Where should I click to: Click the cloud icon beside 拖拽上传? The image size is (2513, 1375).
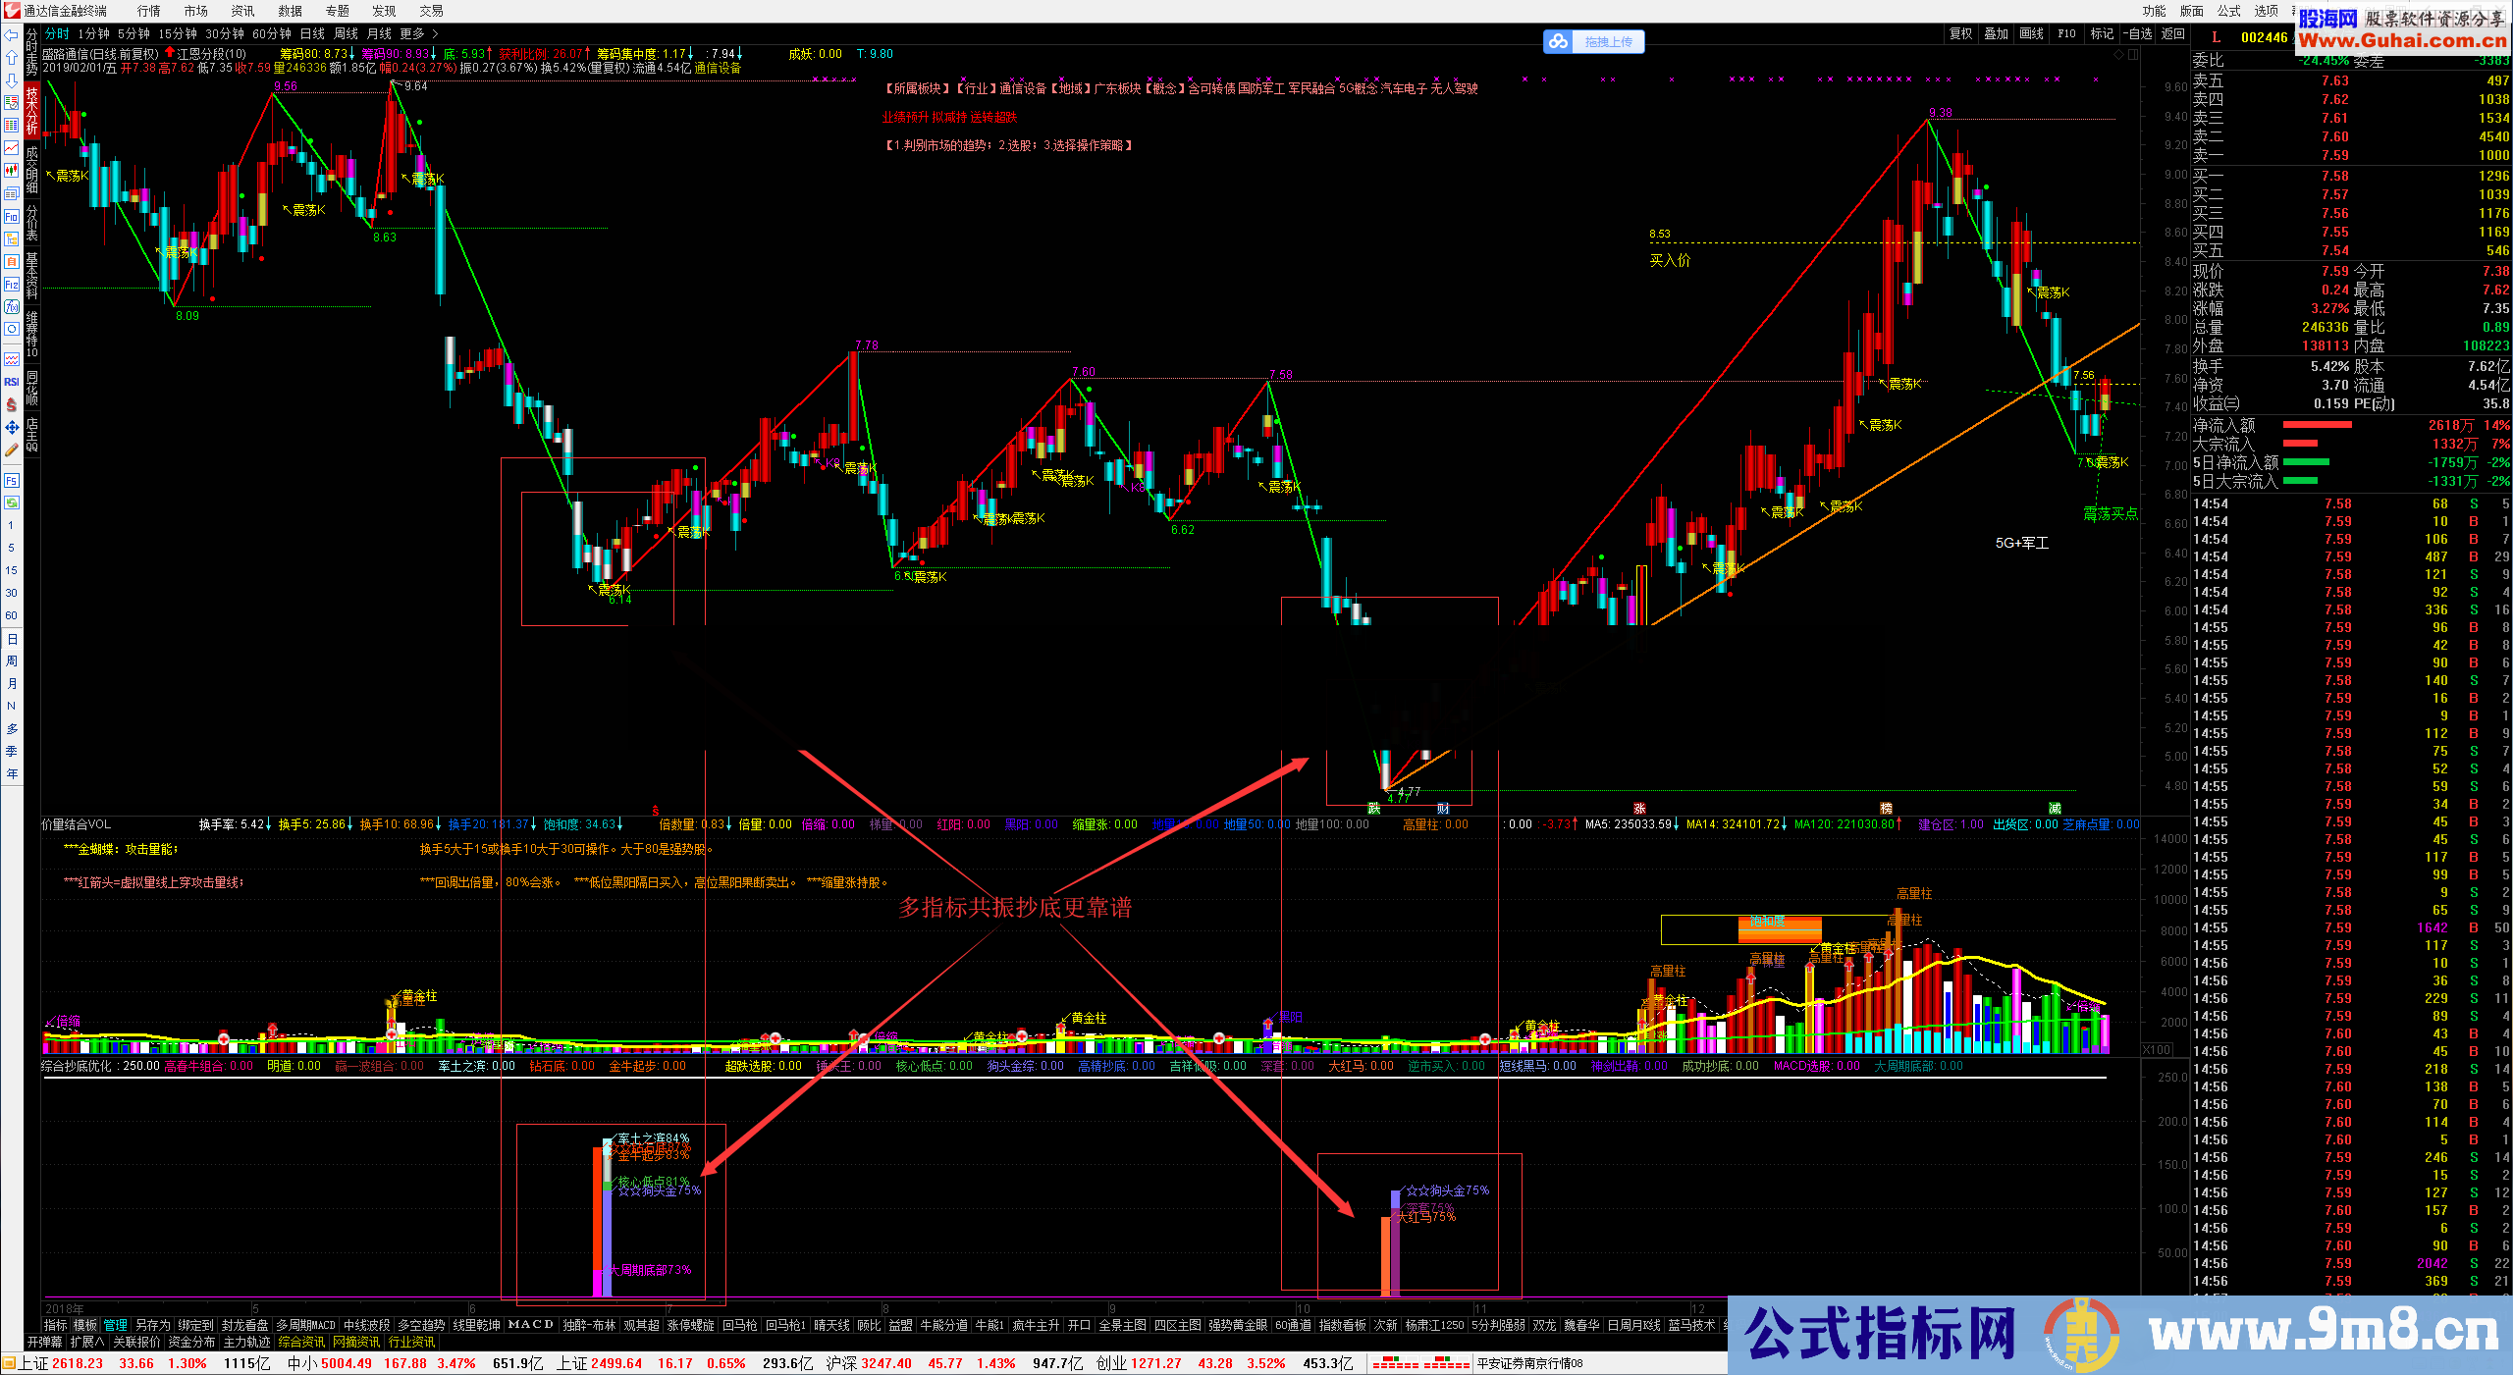(x=1558, y=42)
